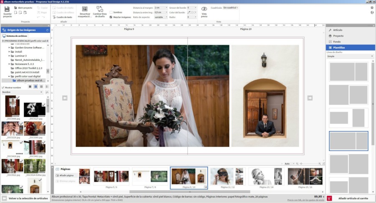Open the Línea de diseño Simple dropdown
Image resolution: width=376 pixels, height=203 pixels.
[x=350, y=56]
